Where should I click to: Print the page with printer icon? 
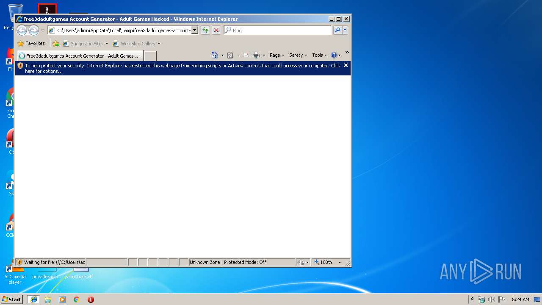(256, 55)
